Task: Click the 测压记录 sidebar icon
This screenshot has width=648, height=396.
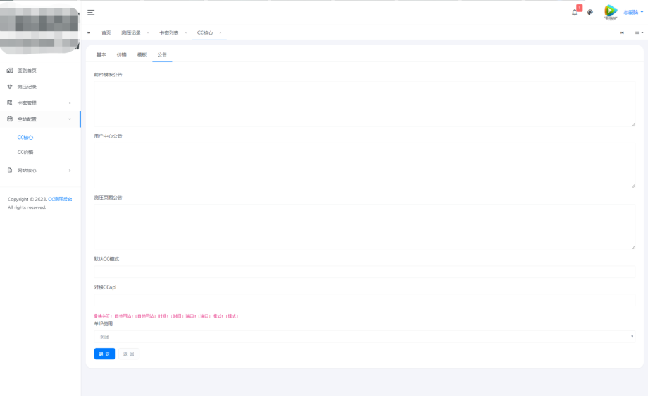Action: point(9,87)
